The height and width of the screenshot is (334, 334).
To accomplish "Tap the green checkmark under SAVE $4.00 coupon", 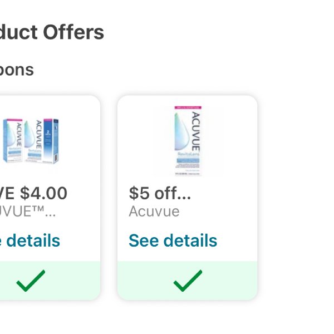I will coord(31,281).
